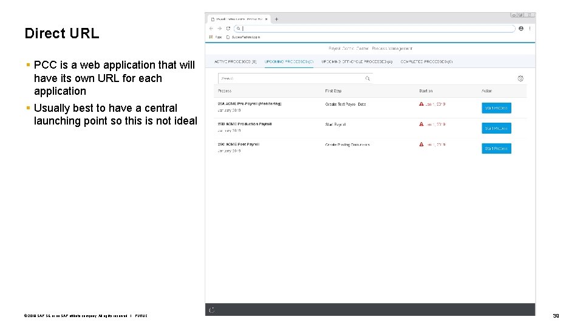Focus the browser address bar
The height and width of the screenshot is (328, 583).
click(375, 29)
